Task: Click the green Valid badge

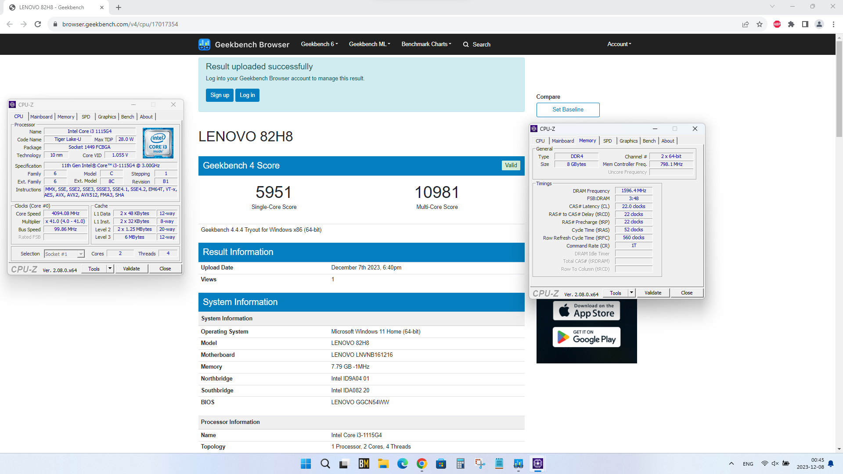Action: click(x=511, y=165)
